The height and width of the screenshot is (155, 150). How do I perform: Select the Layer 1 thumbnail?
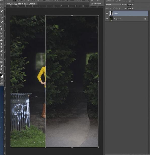click(x=111, y=13)
